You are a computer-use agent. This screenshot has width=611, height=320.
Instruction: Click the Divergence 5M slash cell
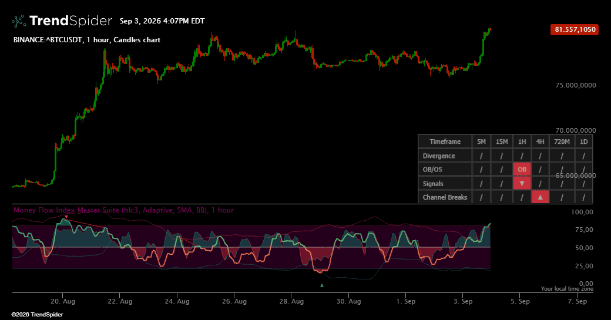pyautogui.click(x=481, y=156)
